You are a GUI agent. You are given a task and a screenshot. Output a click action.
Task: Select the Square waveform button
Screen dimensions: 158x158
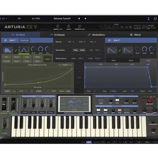[x=17, y=57]
